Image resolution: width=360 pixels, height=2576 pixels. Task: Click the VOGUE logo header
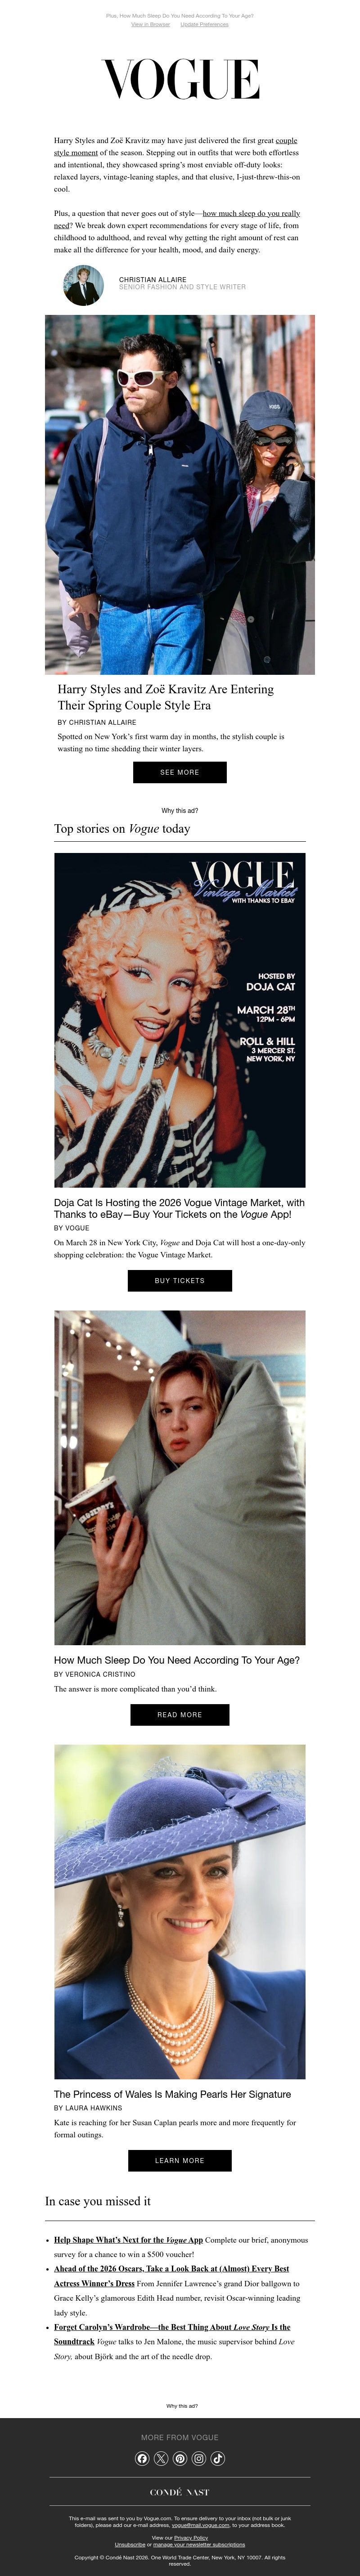pyautogui.click(x=180, y=79)
